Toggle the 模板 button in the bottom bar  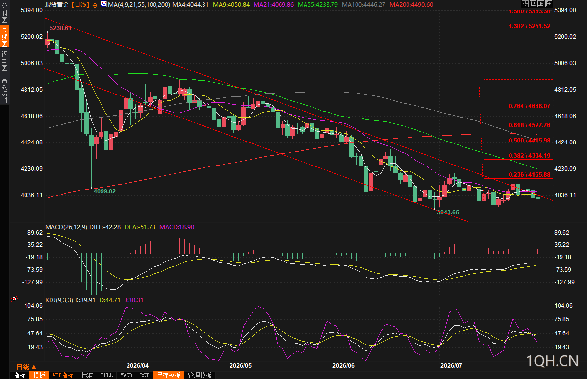[x=39, y=375]
